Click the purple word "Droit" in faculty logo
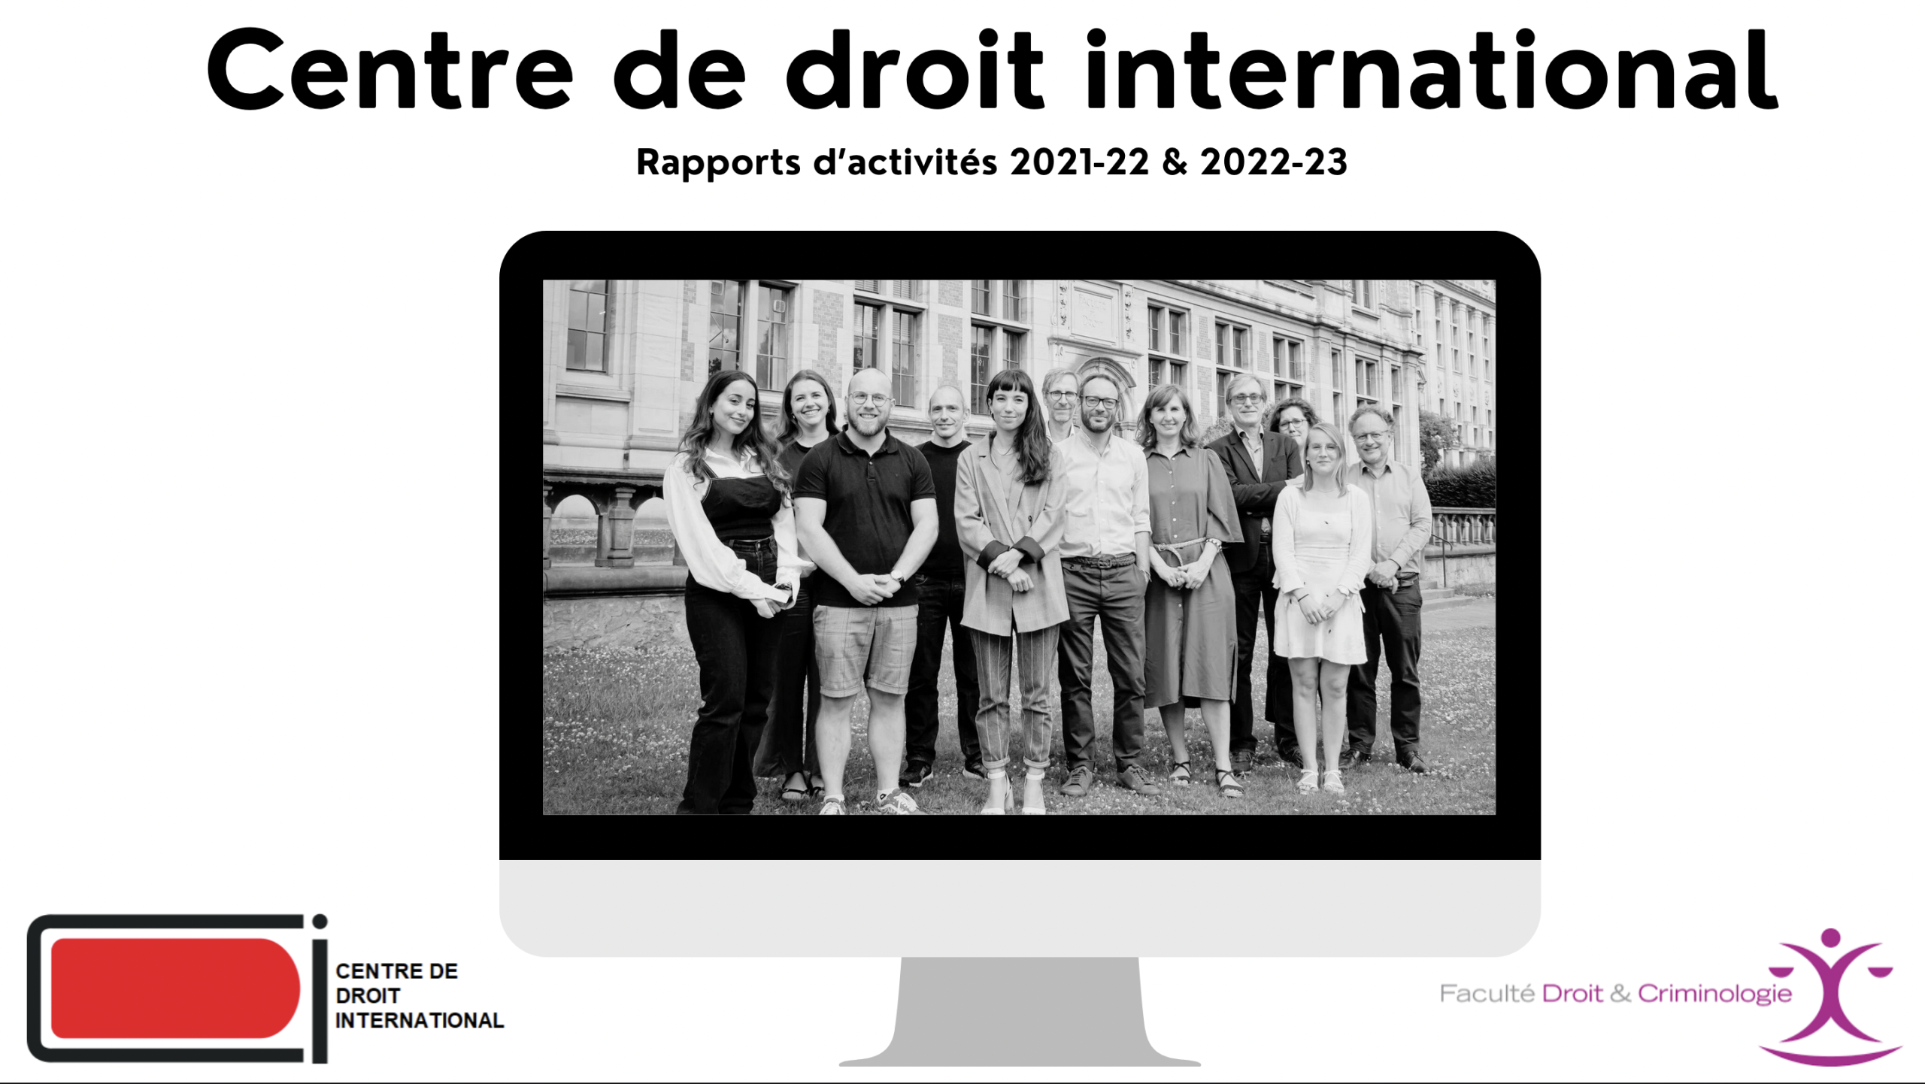Screen dimensions: 1925x1084 coord(1572,994)
